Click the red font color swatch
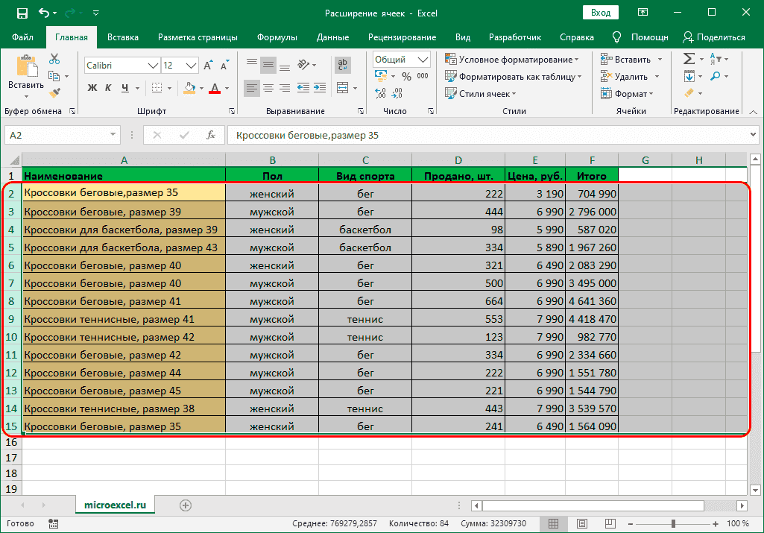This screenshot has width=764, height=533. [x=215, y=88]
